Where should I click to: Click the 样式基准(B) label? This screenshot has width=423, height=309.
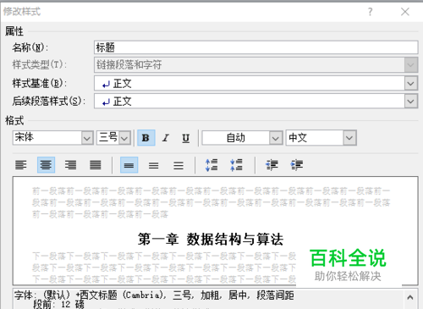tap(39, 84)
